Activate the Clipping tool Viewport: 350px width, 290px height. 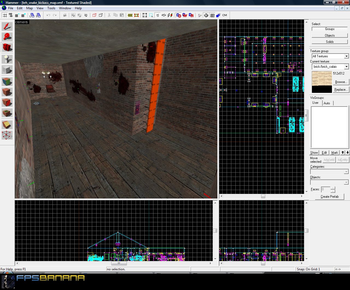(7, 125)
